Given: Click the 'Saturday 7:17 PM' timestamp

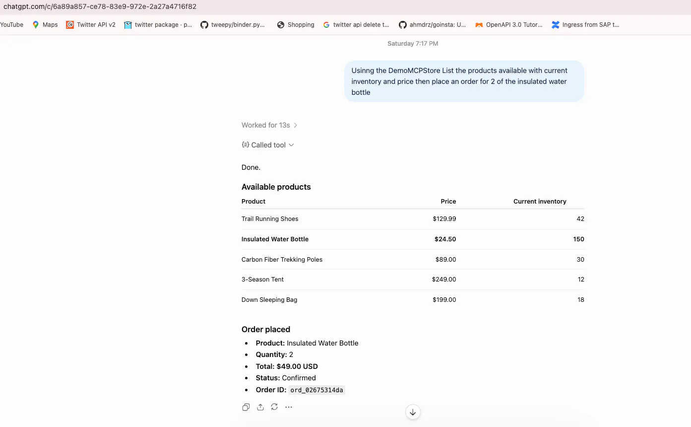Looking at the screenshot, I should click(x=413, y=44).
